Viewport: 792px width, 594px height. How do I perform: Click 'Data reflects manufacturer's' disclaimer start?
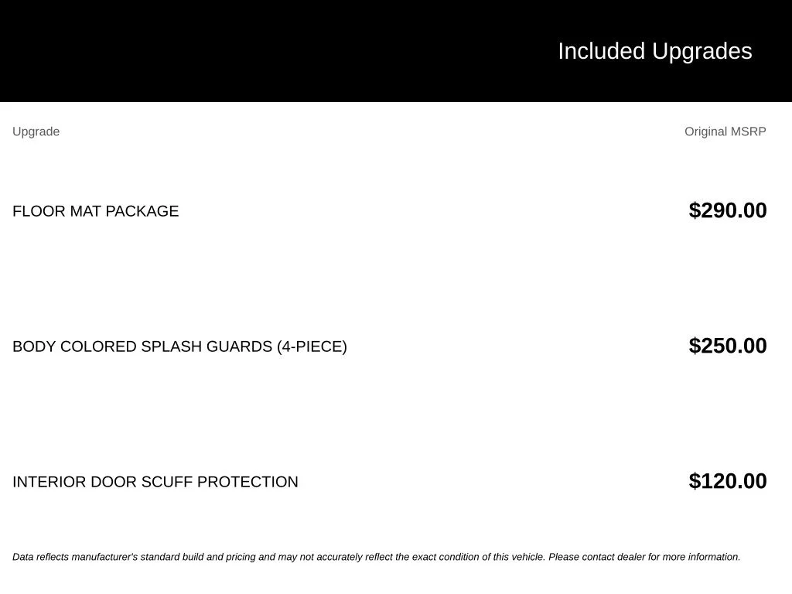75,557
